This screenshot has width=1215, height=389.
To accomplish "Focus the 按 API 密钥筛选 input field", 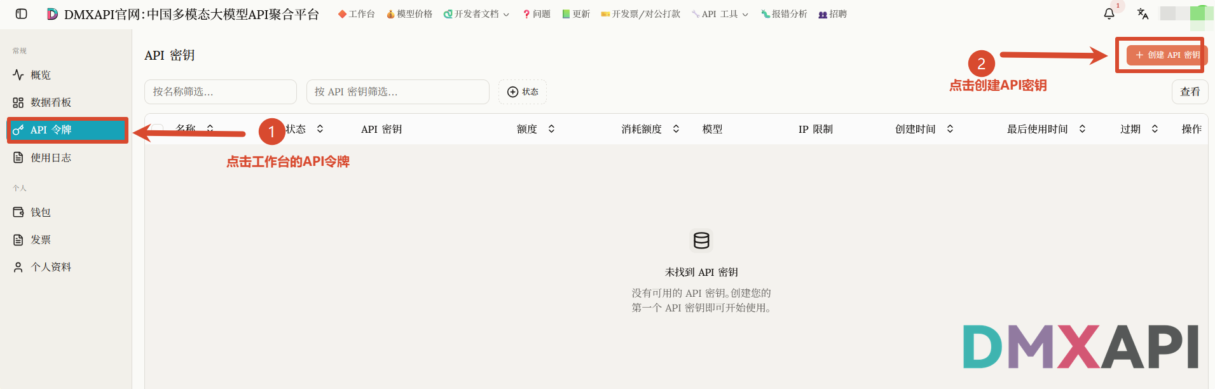I will pyautogui.click(x=398, y=92).
